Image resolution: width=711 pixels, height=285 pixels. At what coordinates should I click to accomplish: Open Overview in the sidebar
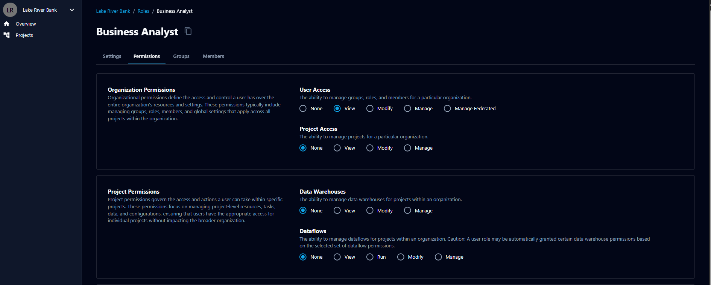click(x=26, y=24)
